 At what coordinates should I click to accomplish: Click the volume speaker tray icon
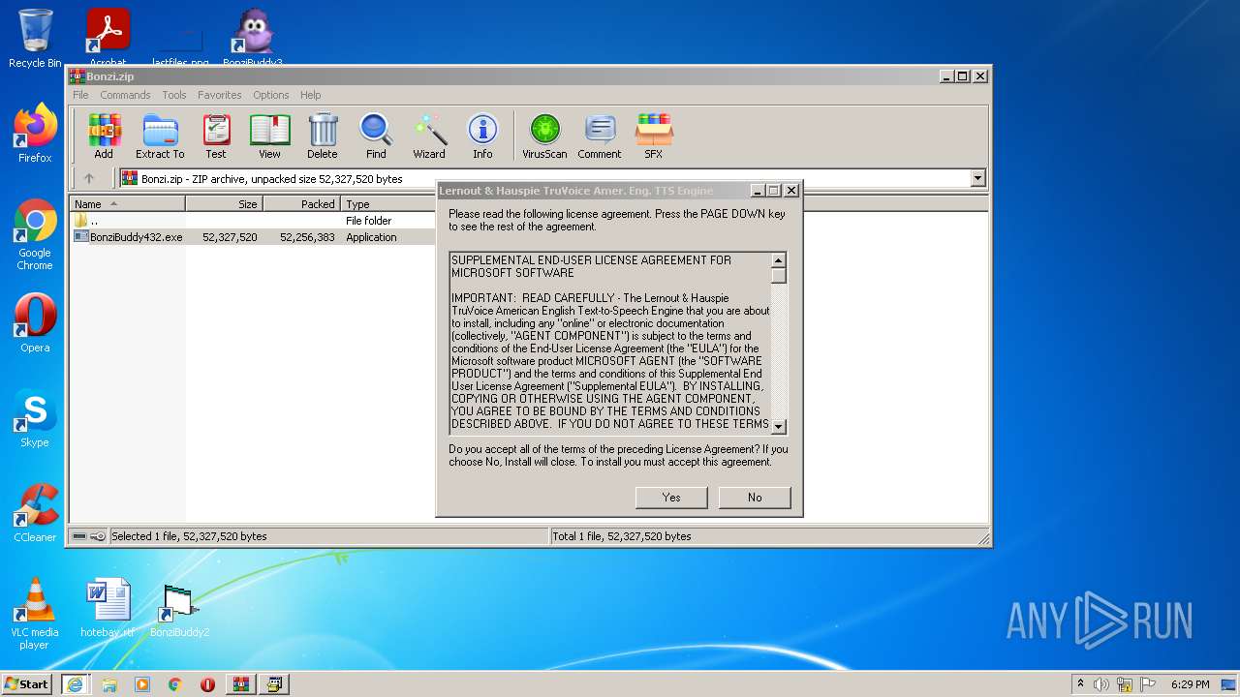tap(1101, 684)
